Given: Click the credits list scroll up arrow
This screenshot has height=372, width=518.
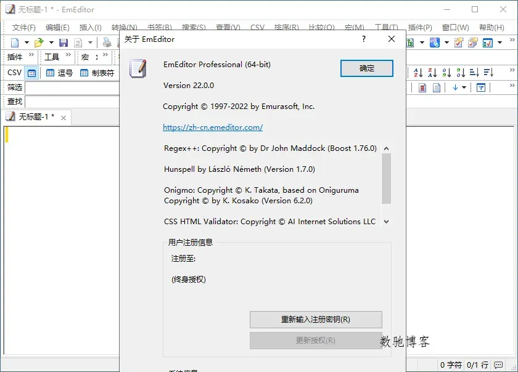Looking at the screenshot, I should click(x=386, y=148).
